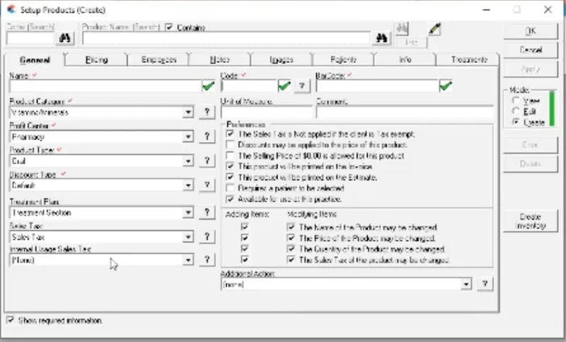Toggle Available for use at this practice
The width and height of the screenshot is (566, 342).
point(230,199)
